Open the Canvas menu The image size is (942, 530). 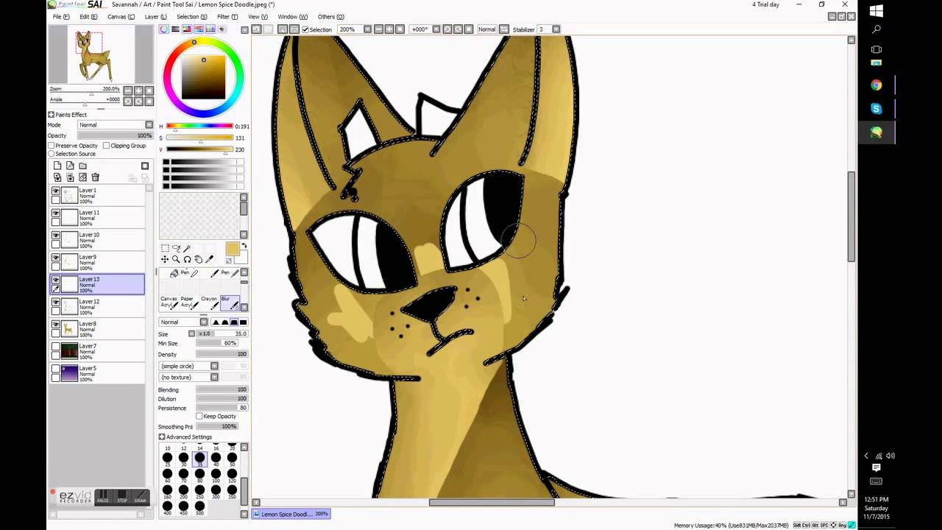pos(121,17)
